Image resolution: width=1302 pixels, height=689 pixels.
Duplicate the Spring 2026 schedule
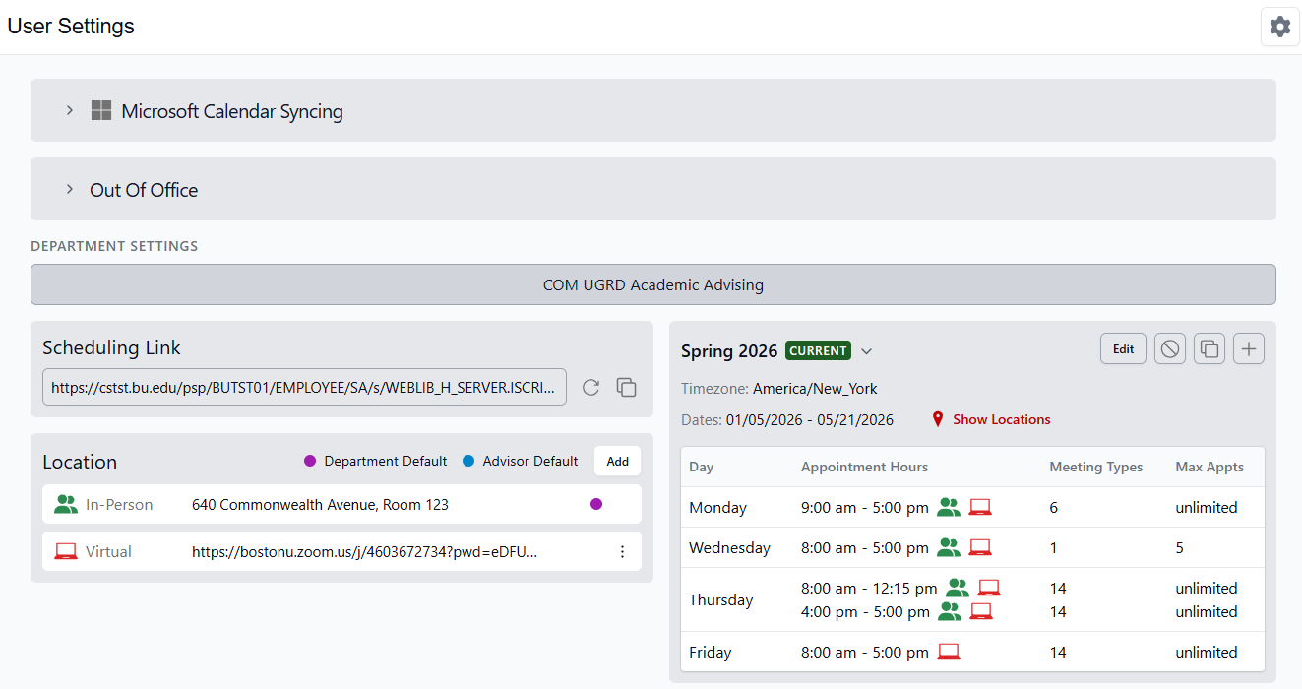coord(1209,348)
